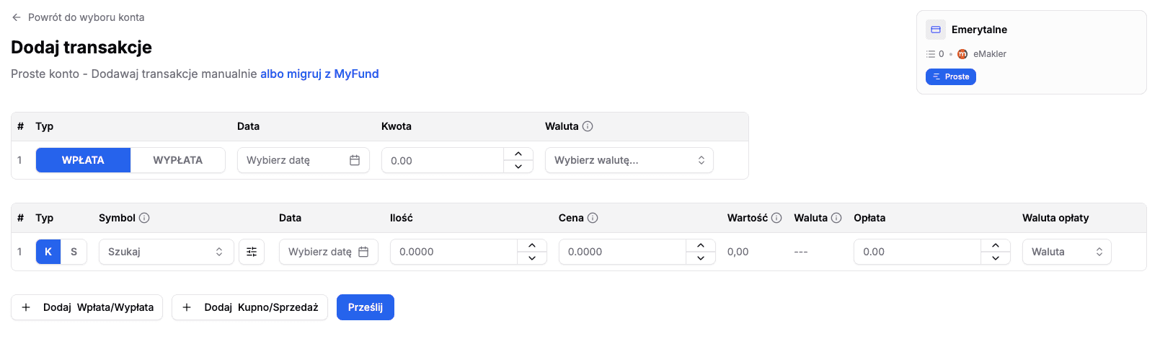Click the info icon next to Waluta header
The height and width of the screenshot is (339, 1160).
(x=588, y=126)
